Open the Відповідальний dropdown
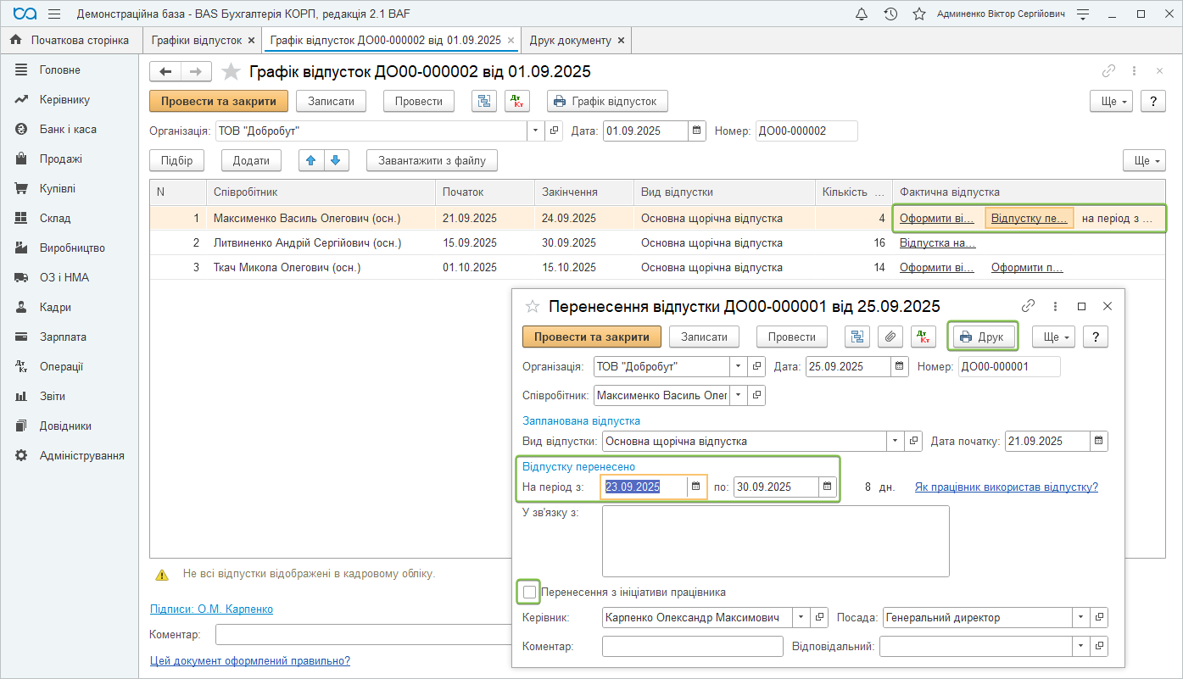The width and height of the screenshot is (1183, 679). point(1080,646)
